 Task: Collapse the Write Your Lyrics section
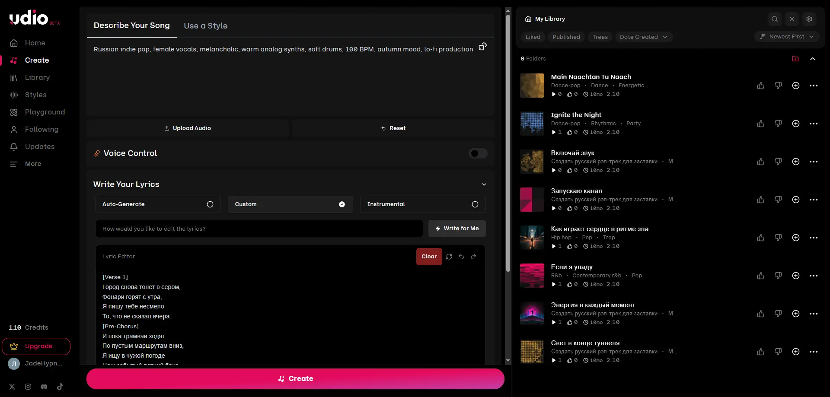coord(484,184)
